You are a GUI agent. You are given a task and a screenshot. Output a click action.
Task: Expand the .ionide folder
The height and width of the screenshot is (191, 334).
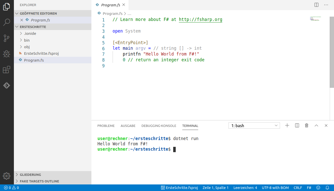(53, 34)
